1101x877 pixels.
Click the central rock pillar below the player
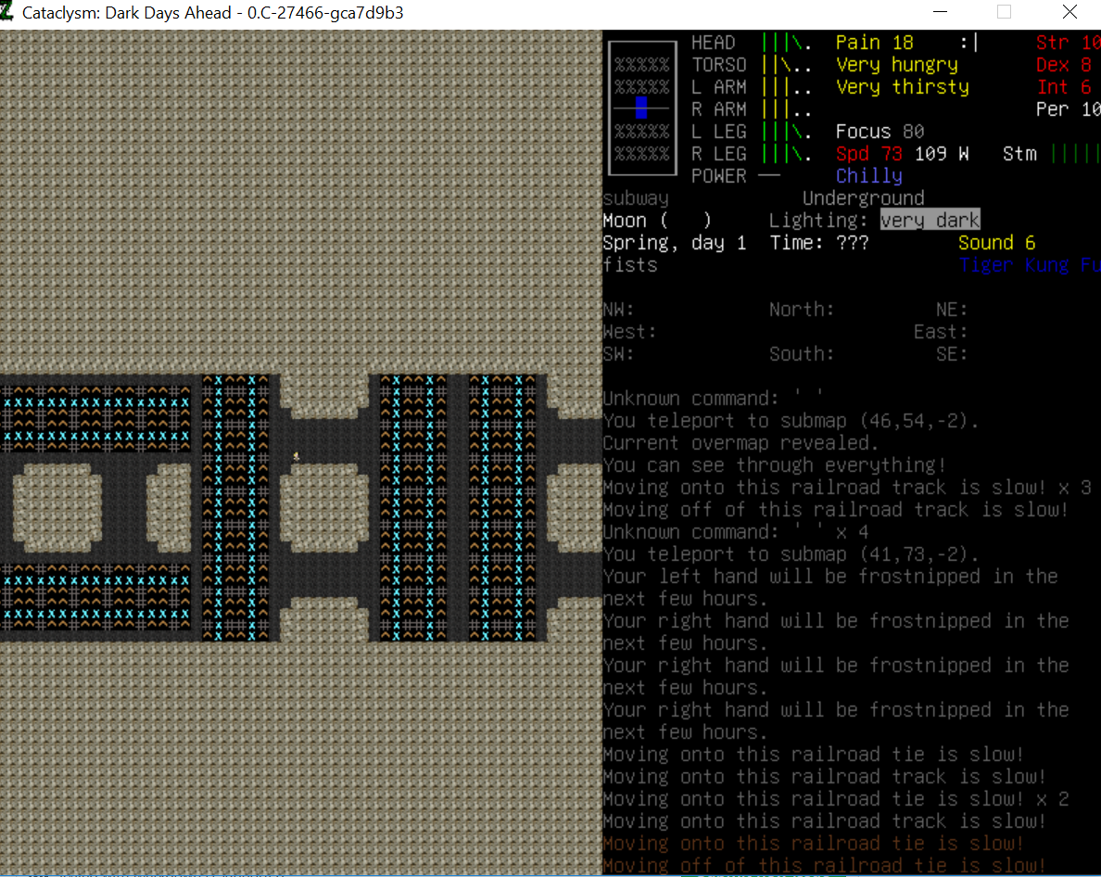tap(324, 508)
